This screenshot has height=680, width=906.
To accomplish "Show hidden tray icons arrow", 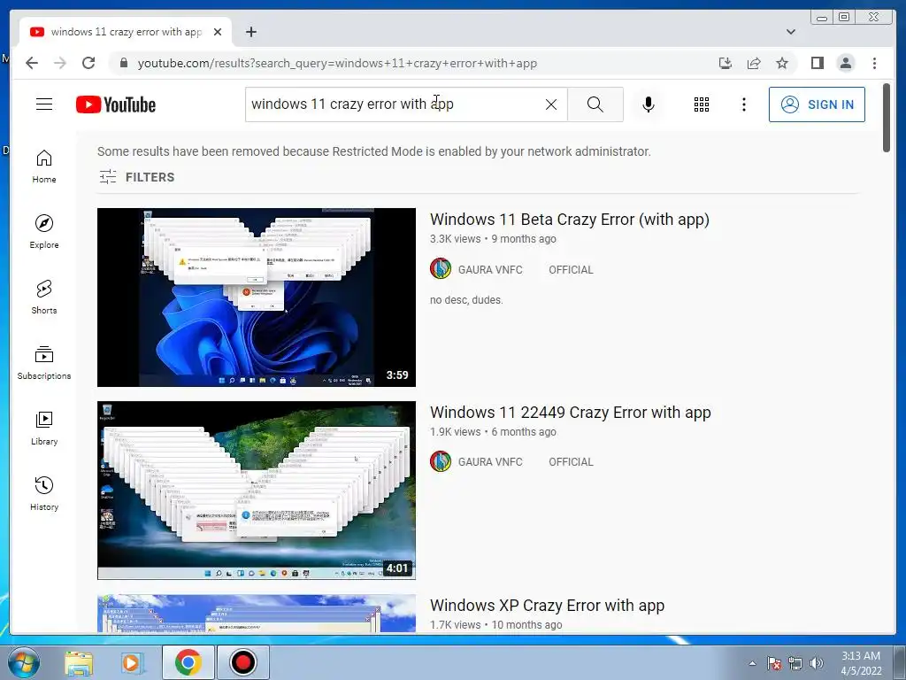I will pos(752,663).
